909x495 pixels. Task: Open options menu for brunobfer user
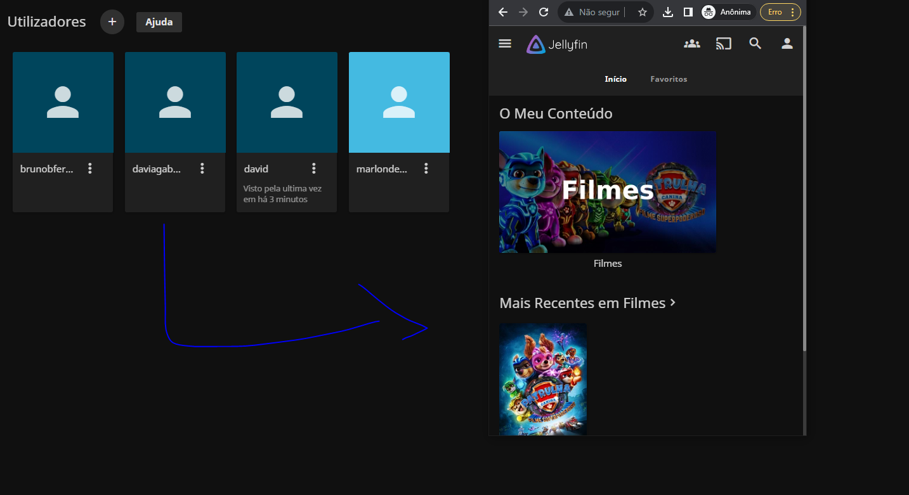point(90,169)
